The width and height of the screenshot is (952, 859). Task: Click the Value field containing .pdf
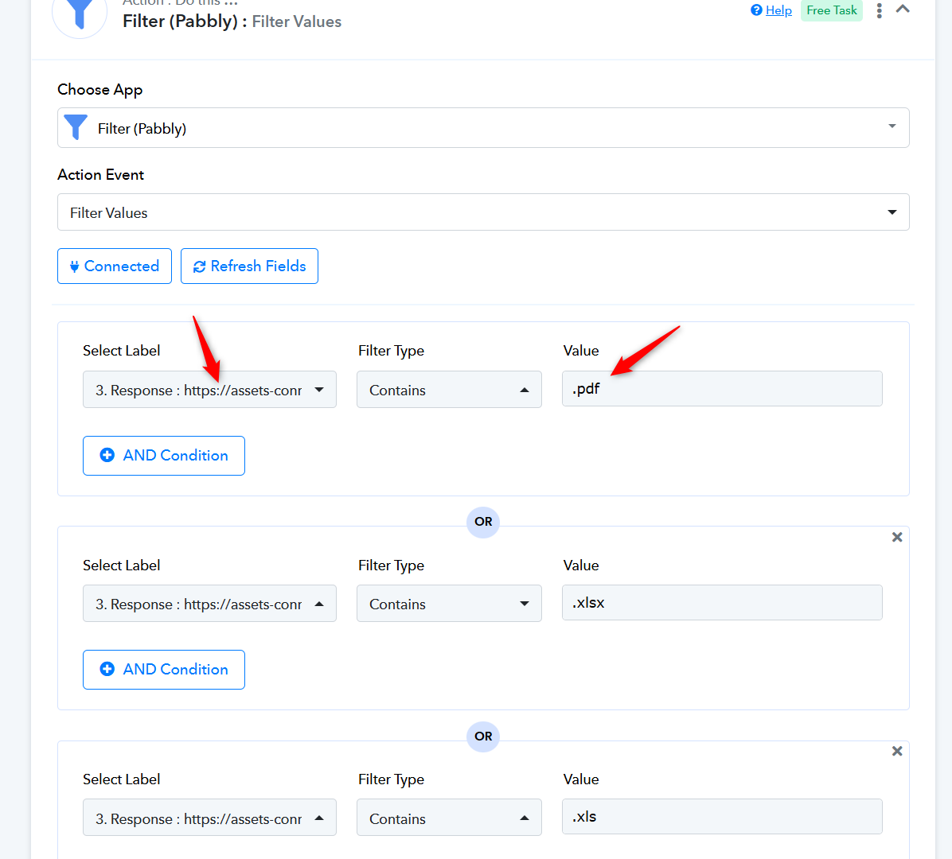tap(722, 389)
